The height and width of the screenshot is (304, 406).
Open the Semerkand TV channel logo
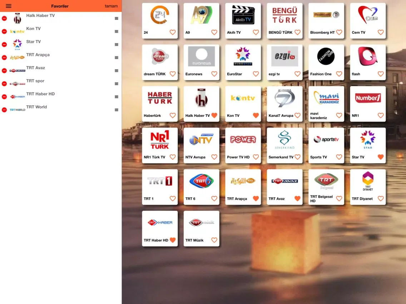(x=284, y=140)
